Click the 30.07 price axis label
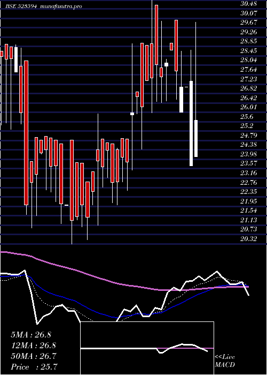Viewport: 267px width, 375px height. click(248, 13)
